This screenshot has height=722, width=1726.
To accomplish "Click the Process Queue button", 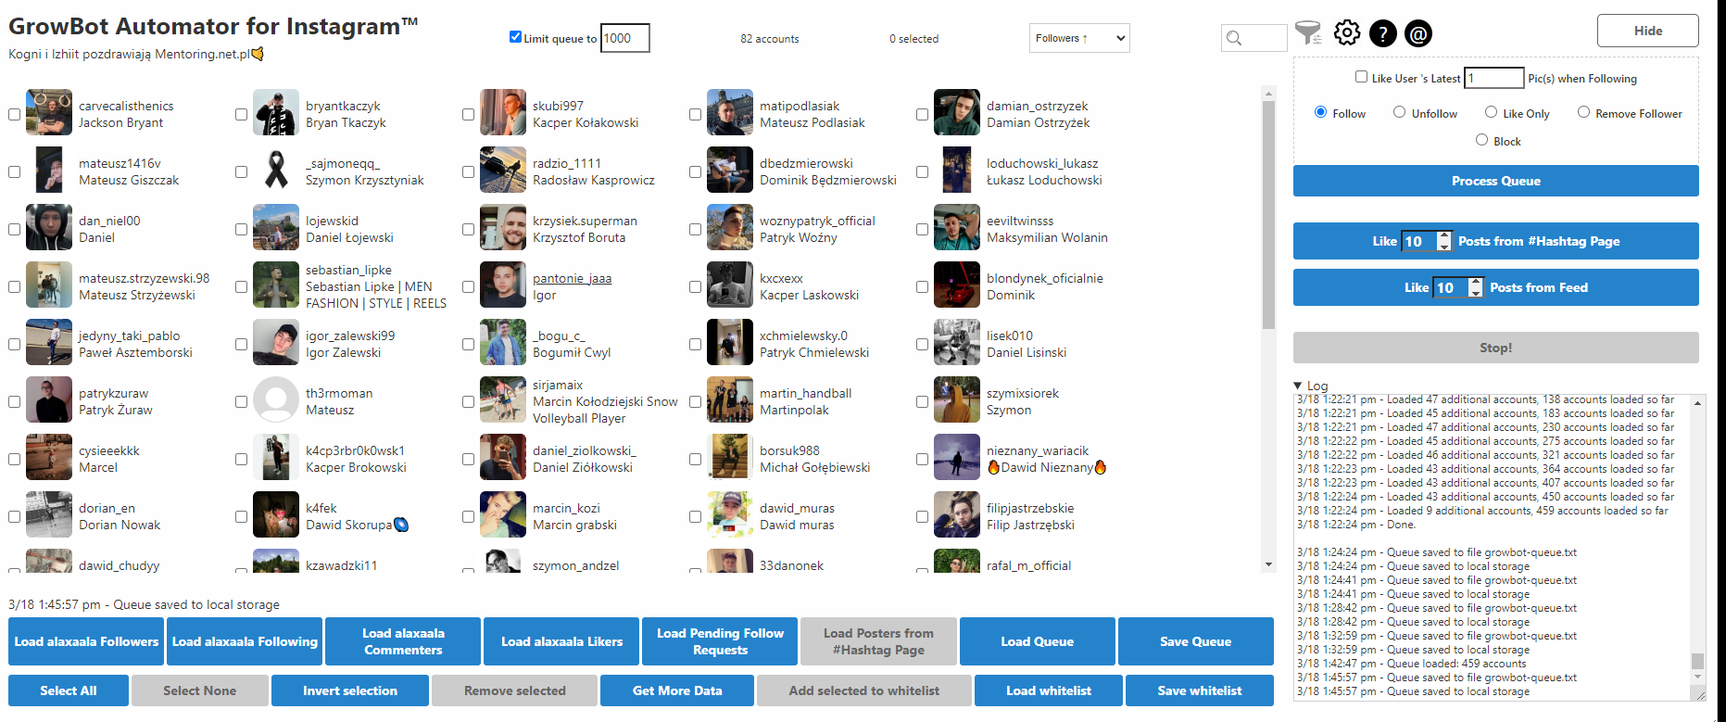I will click(x=1495, y=181).
